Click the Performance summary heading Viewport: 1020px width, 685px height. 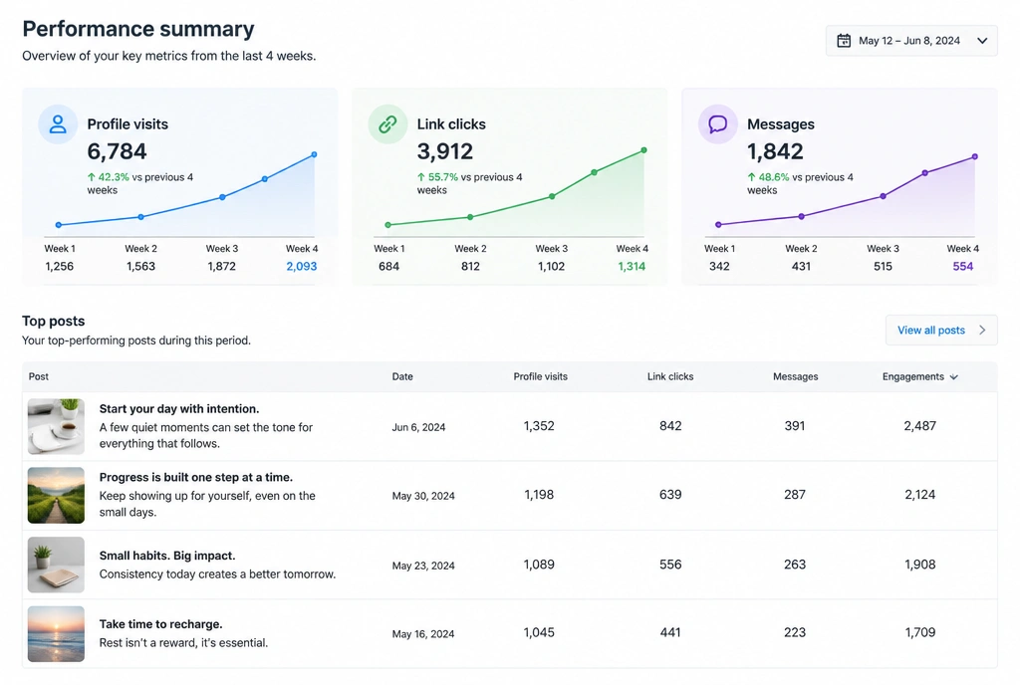tap(137, 29)
